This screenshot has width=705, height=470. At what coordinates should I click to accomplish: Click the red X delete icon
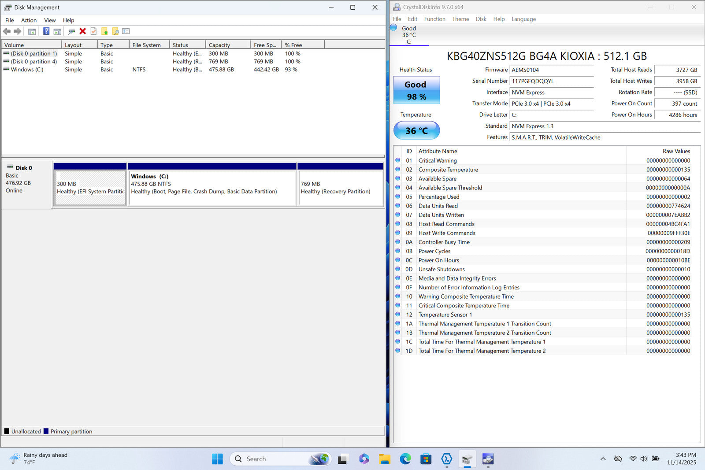click(82, 31)
